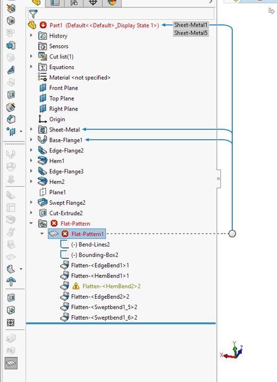
Task: Click the Swept Flange2 feature icon
Action: click(x=43, y=203)
